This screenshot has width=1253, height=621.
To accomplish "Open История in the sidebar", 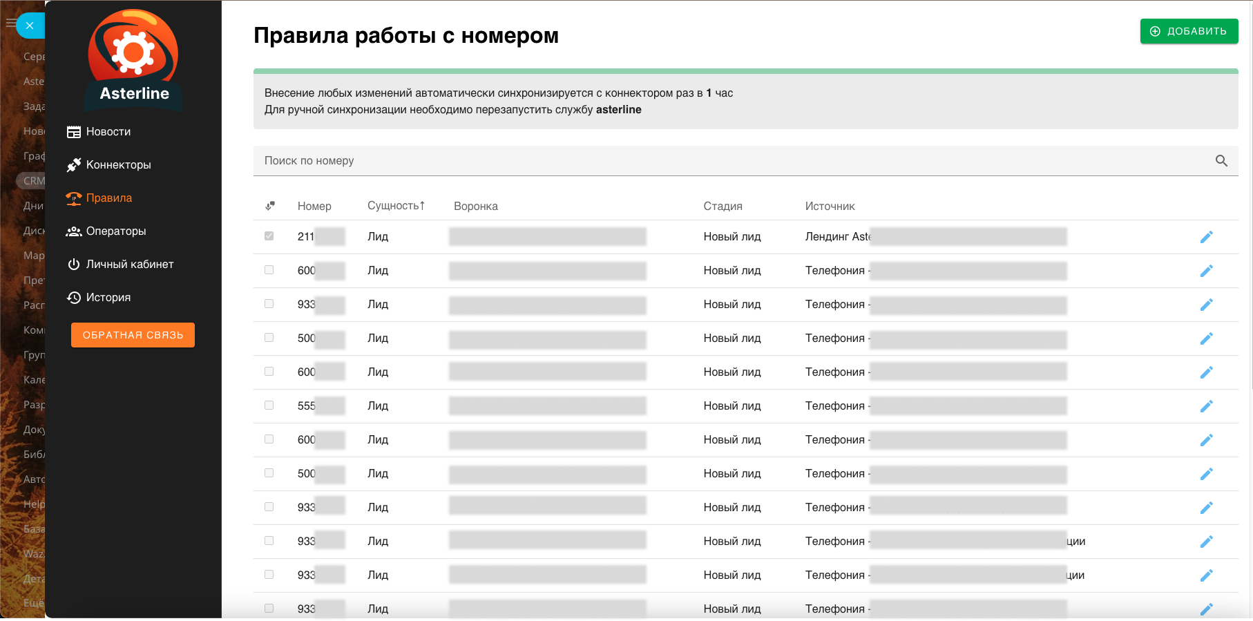I will pos(99,298).
